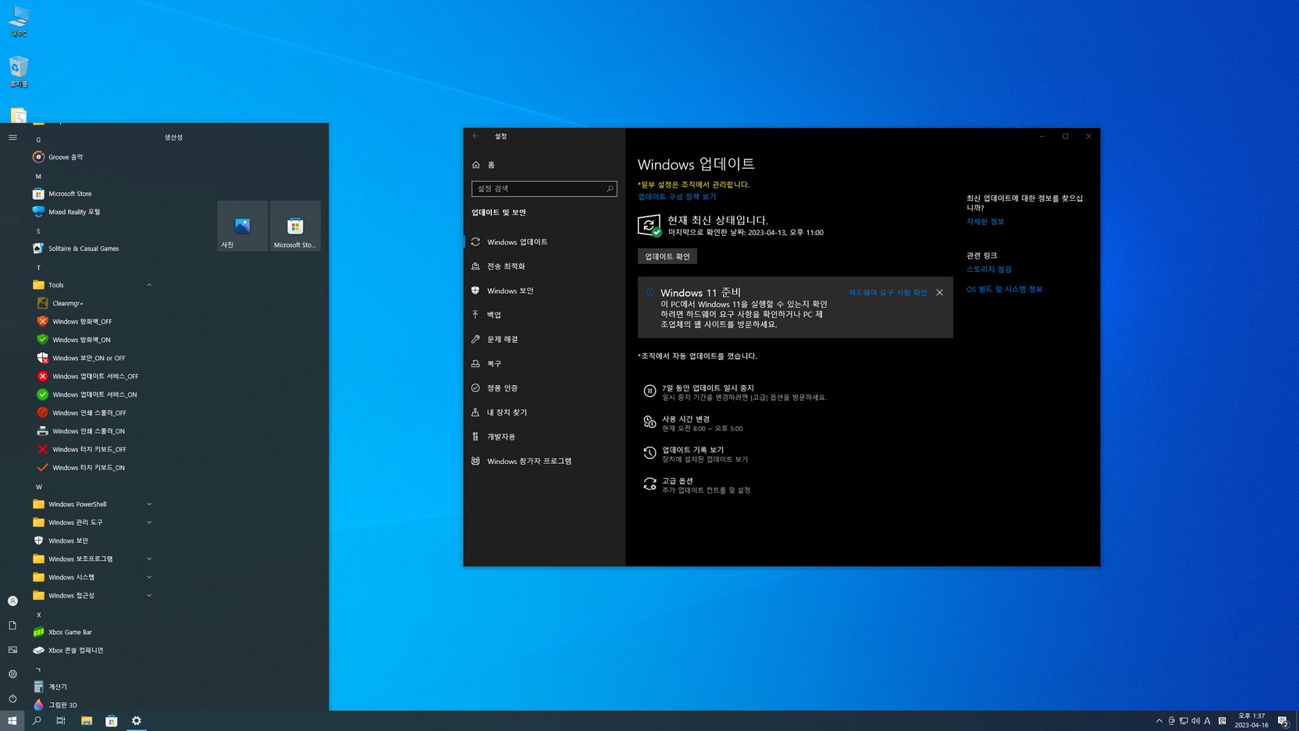Open File Explorer from taskbar
1299x731 pixels.
click(87, 721)
